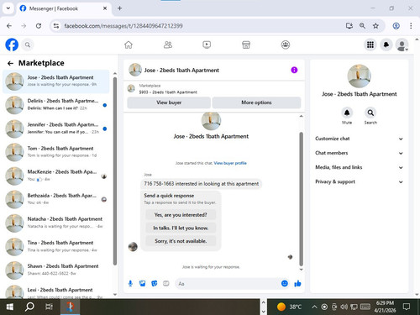Record a voice clip with microphone icon
This screenshot has height=315, width=420.
pyautogui.click(x=130, y=284)
